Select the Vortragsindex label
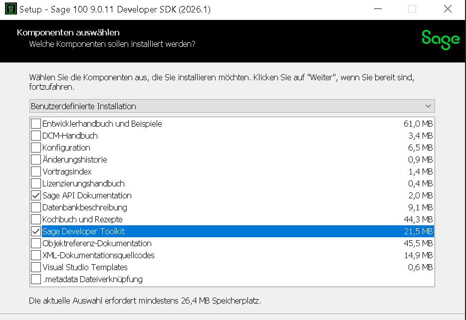The image size is (466, 320). [x=67, y=171]
